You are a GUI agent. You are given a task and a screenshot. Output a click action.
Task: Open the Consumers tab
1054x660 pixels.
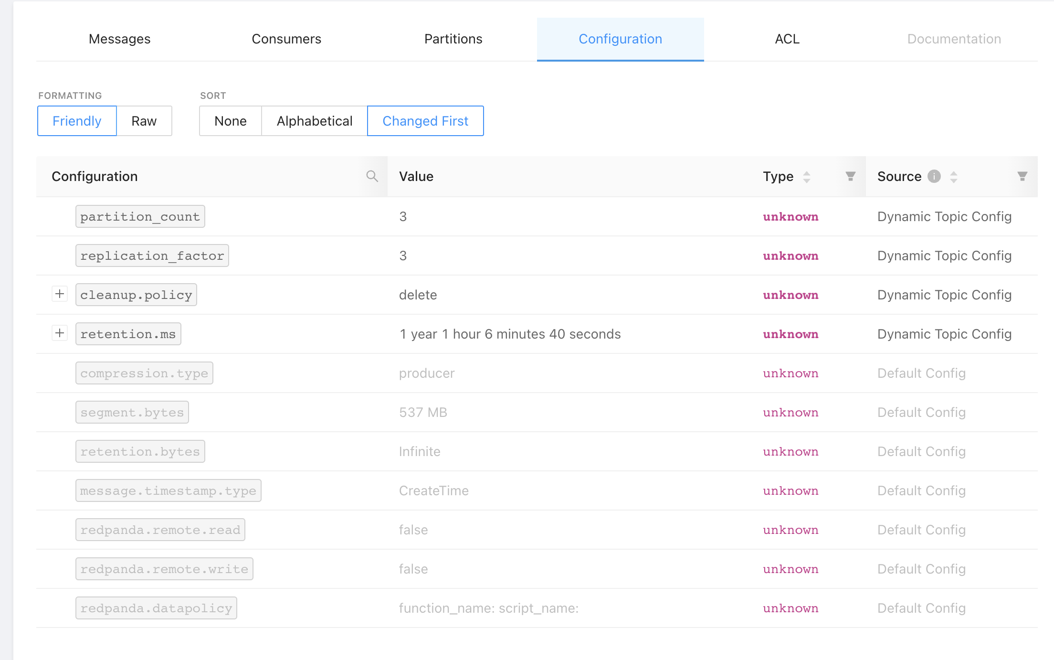tap(286, 39)
